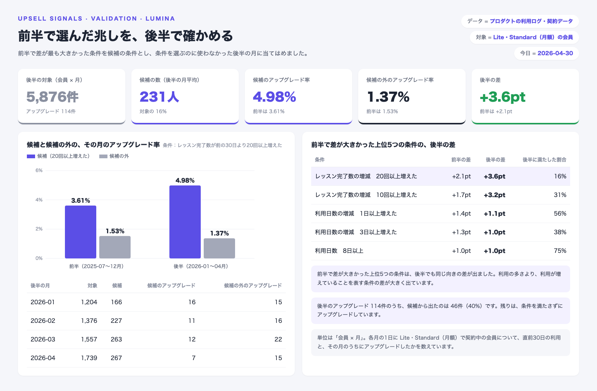Click the 後半に満たした割合 column header
The image size is (597, 391).
(544, 160)
